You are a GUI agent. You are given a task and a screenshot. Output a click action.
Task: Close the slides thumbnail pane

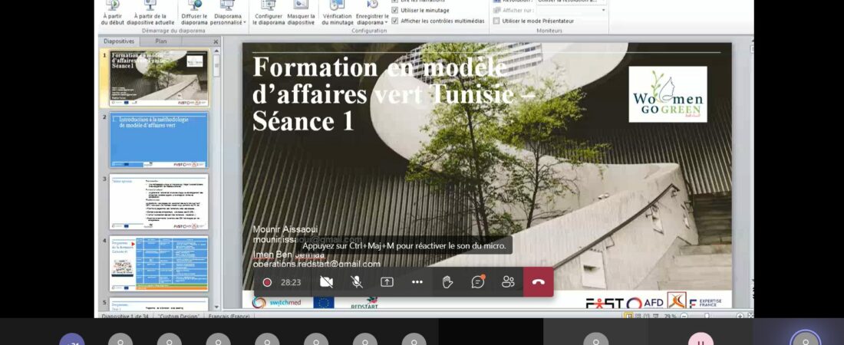pos(216,41)
